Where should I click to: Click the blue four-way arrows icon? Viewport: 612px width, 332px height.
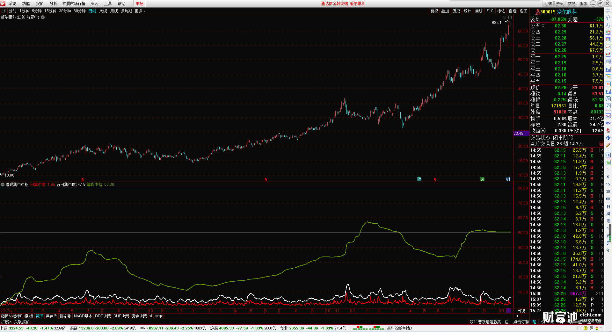tap(608, 138)
